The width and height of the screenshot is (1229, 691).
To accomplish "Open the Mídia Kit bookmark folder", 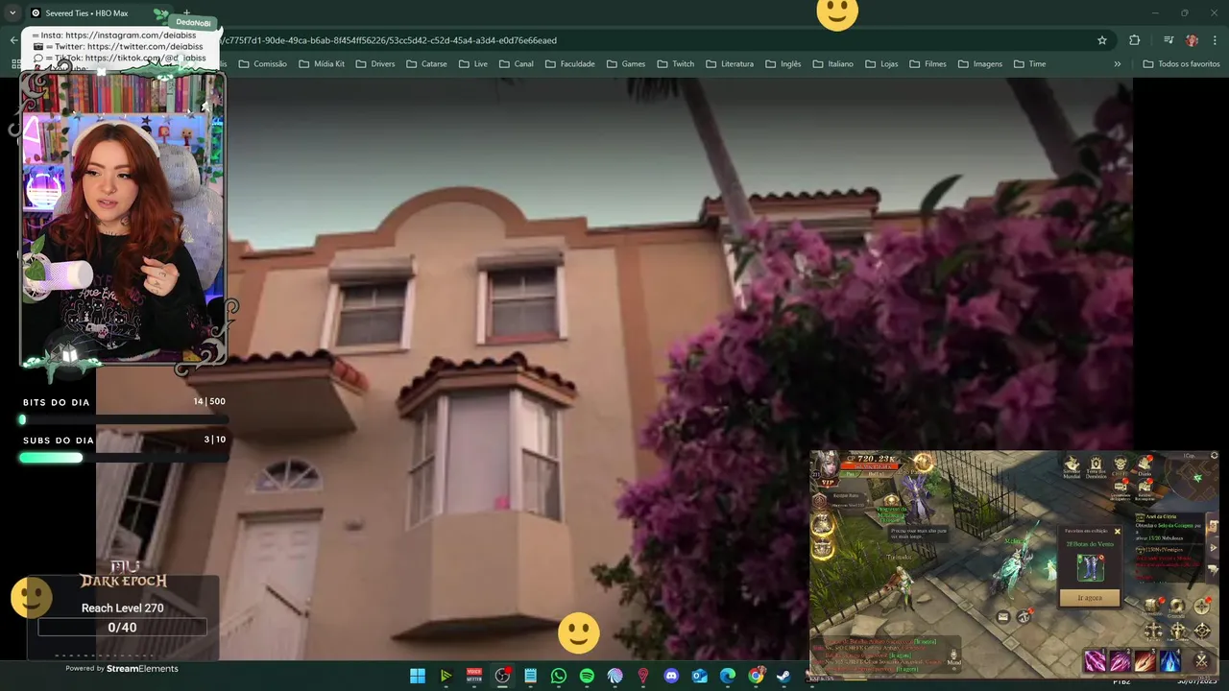I will pyautogui.click(x=322, y=64).
